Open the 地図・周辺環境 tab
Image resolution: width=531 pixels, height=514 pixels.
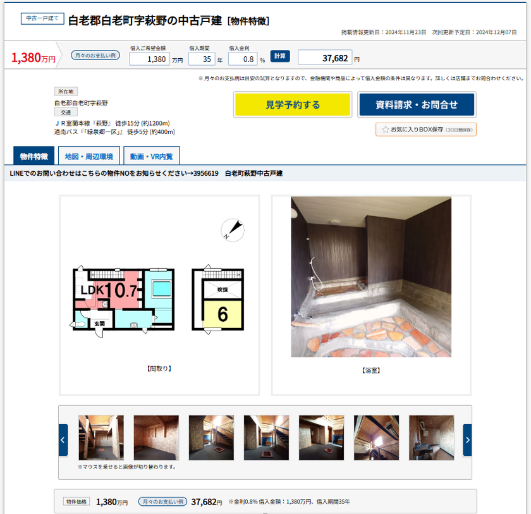click(89, 156)
